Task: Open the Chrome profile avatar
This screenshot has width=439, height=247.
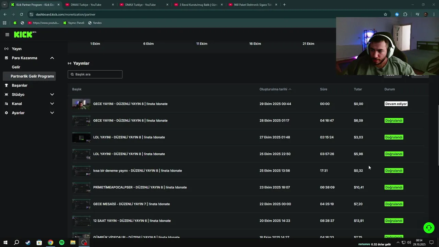Action: pos(426,14)
